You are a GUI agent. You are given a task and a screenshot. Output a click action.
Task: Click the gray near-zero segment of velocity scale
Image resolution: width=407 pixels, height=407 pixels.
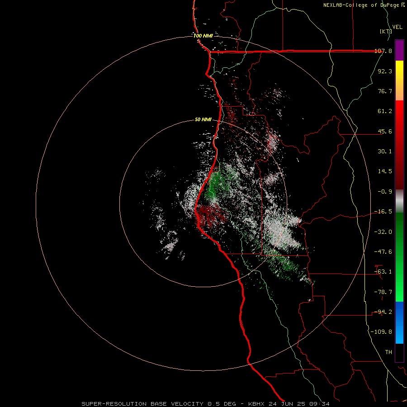point(399,201)
